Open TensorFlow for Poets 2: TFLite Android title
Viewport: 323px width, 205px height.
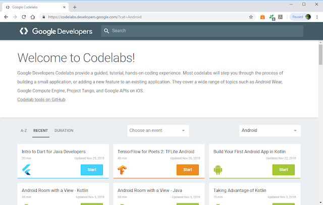(156, 151)
